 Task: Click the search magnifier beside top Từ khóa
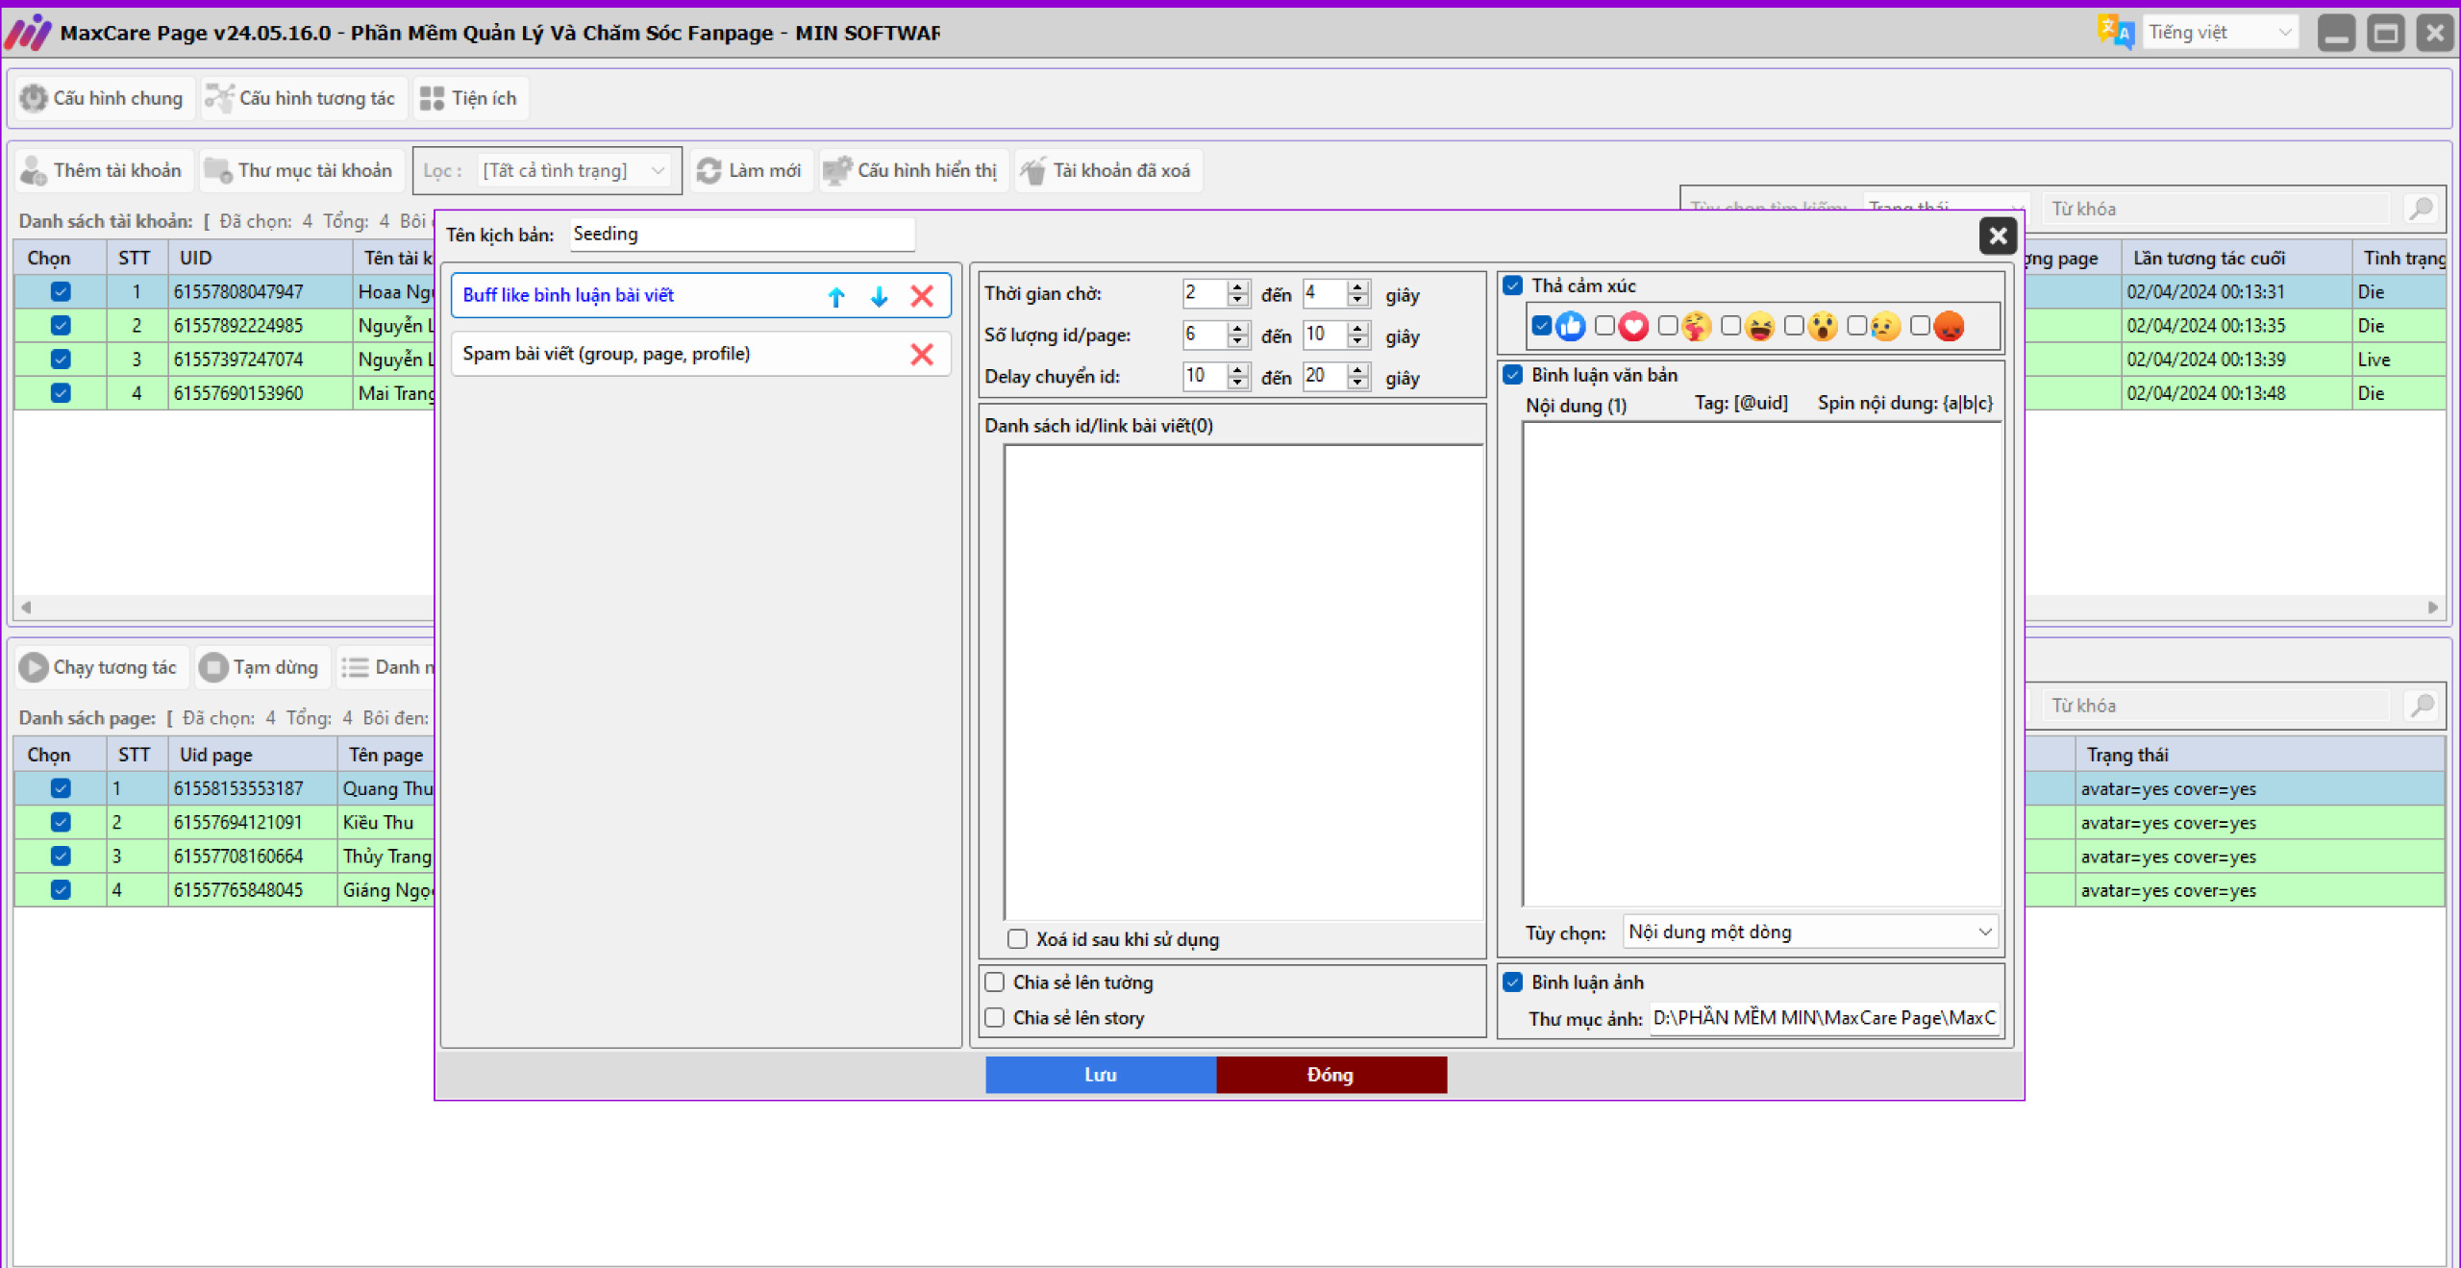(2421, 209)
